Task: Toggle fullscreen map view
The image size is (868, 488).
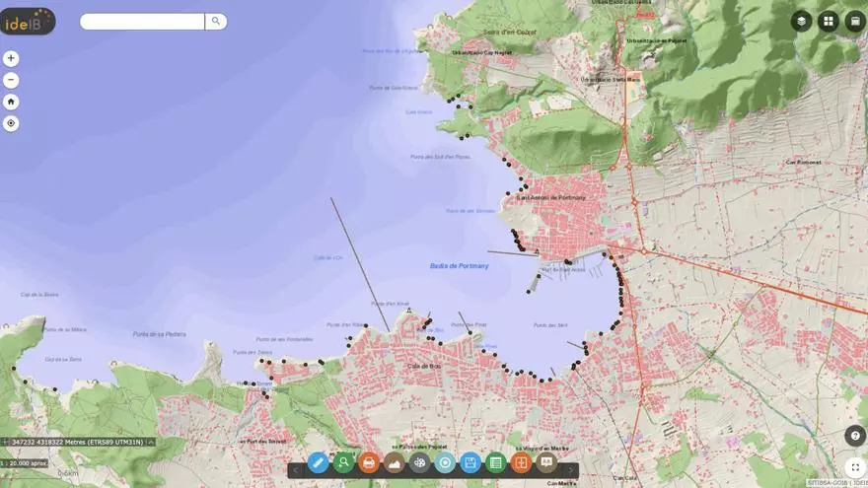Action: (854, 468)
